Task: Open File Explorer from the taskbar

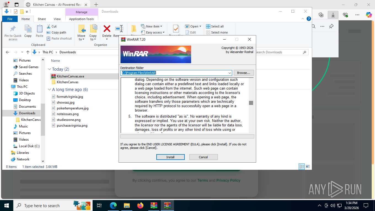Action: pyautogui.click(x=127, y=206)
